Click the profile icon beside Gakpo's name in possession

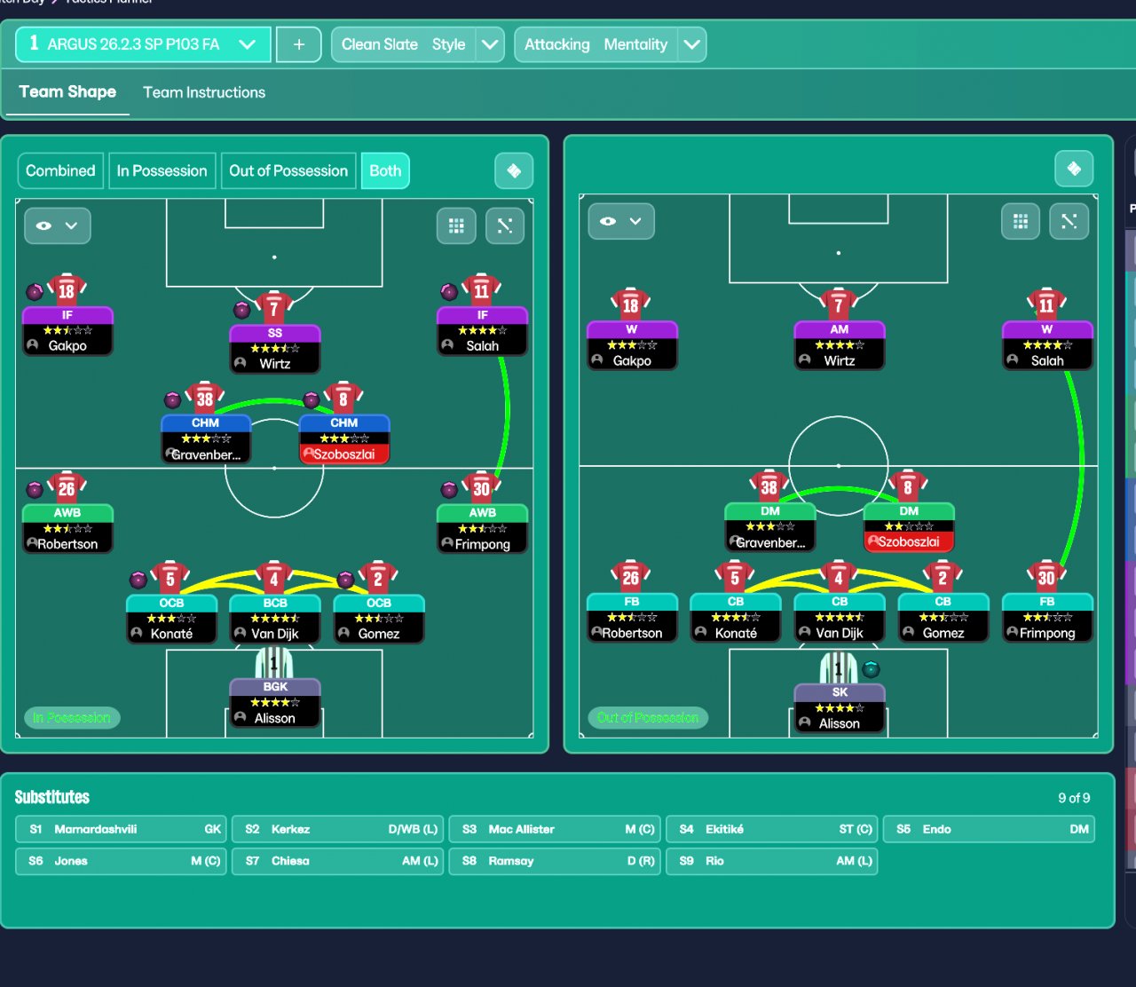point(33,345)
